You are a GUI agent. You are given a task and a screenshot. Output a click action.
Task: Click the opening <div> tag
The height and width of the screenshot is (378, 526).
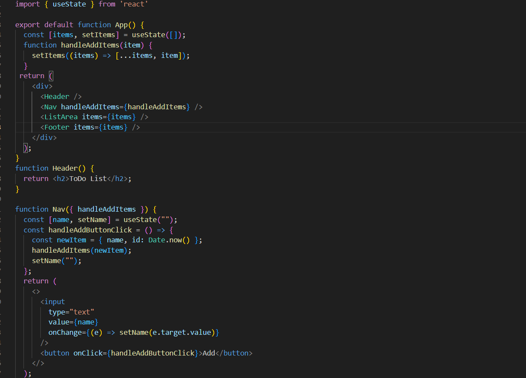point(42,86)
